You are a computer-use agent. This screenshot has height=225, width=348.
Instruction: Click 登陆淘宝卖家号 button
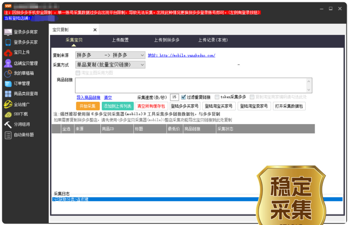(x=254, y=106)
